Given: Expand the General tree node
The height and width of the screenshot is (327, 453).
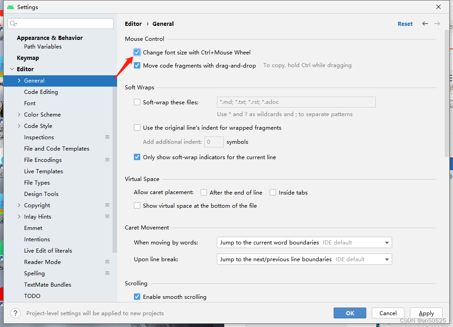Looking at the screenshot, I should (x=19, y=81).
